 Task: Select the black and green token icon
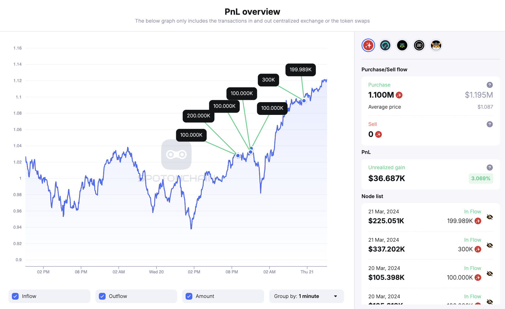[x=402, y=45]
